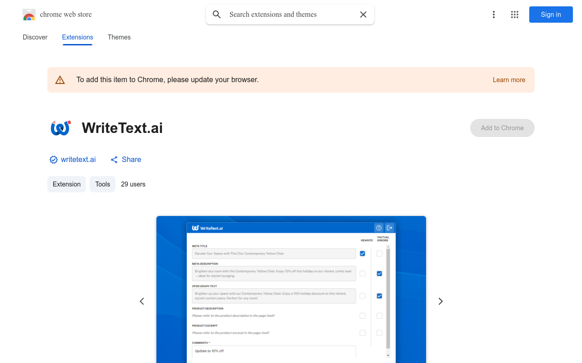
Task: Click the Comments text box
Action: click(x=274, y=353)
